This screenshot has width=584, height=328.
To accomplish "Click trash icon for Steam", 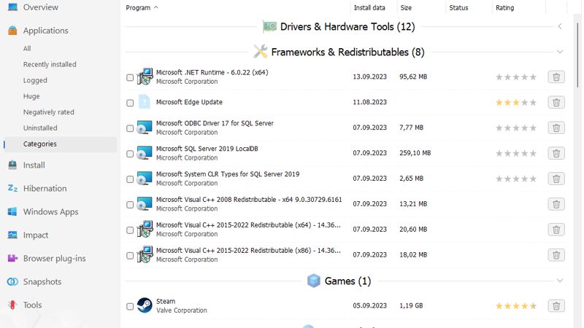I will tap(556, 306).
